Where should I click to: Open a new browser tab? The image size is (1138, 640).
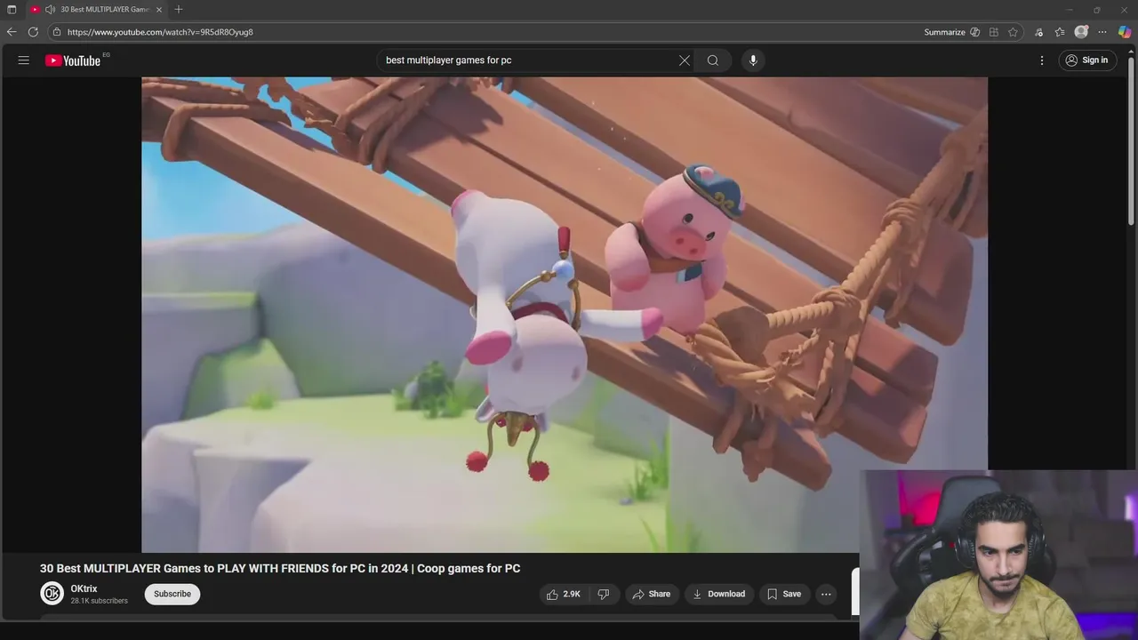pyautogui.click(x=179, y=10)
